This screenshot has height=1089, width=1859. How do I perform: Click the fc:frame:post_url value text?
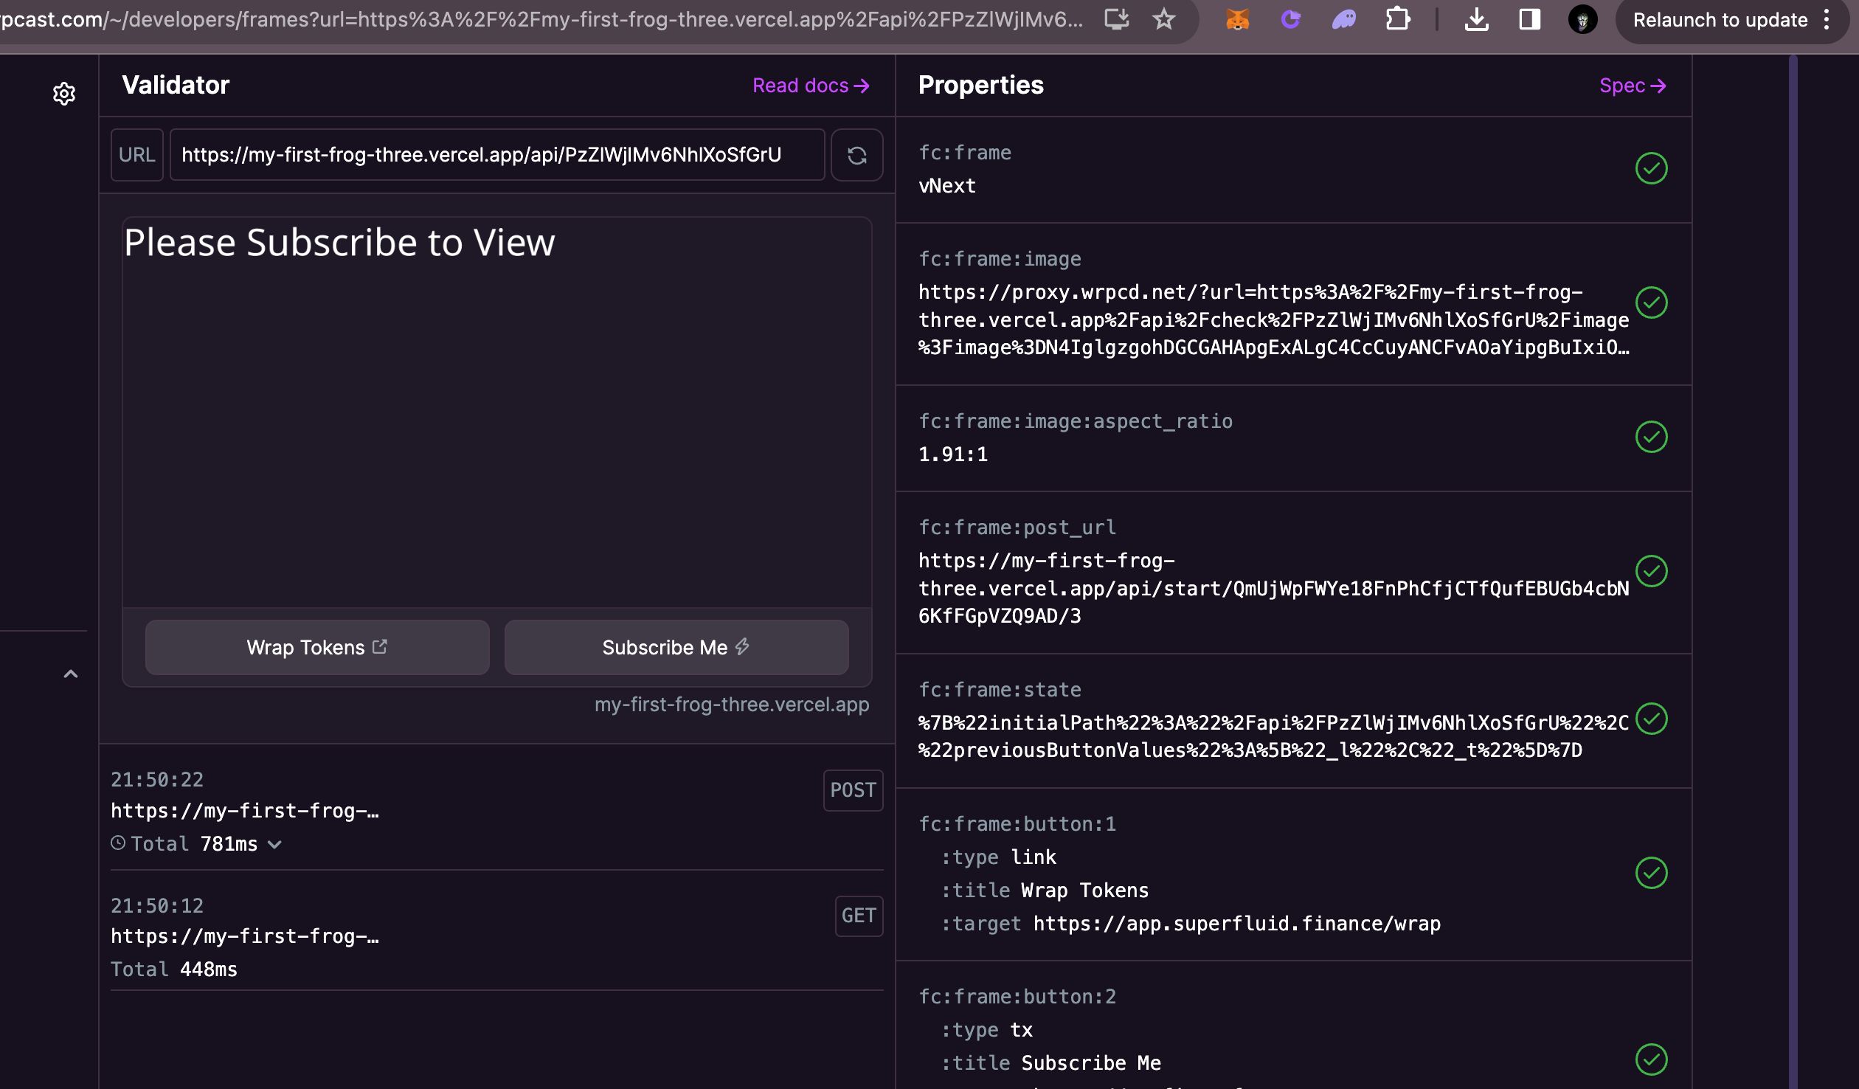point(1274,588)
